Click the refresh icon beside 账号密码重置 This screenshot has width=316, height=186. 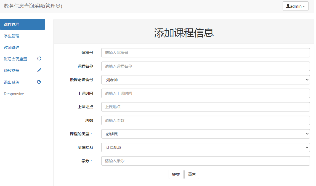(39, 59)
